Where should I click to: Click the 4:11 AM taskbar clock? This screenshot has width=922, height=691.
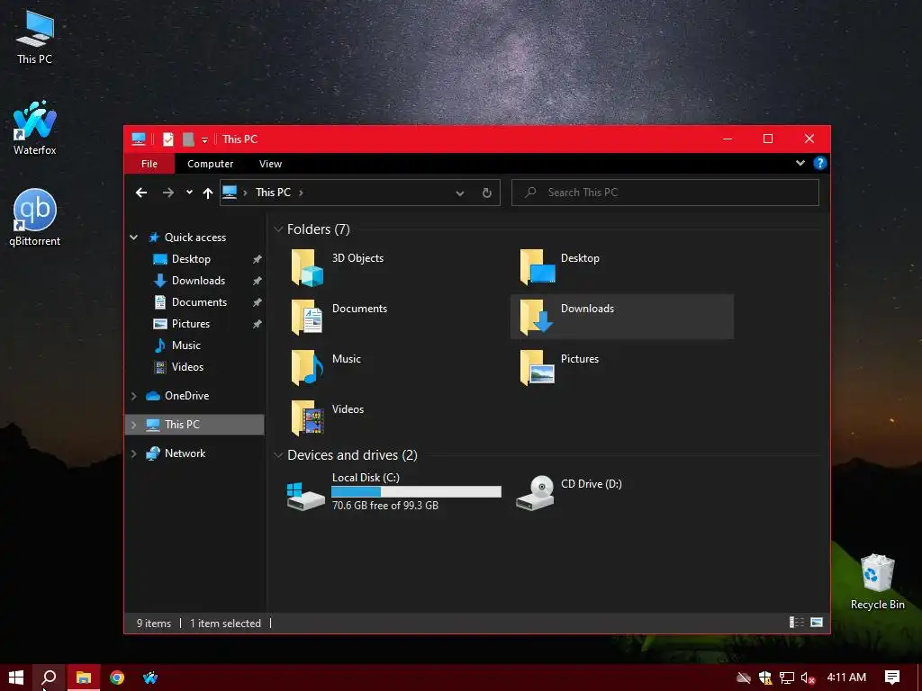click(x=846, y=678)
